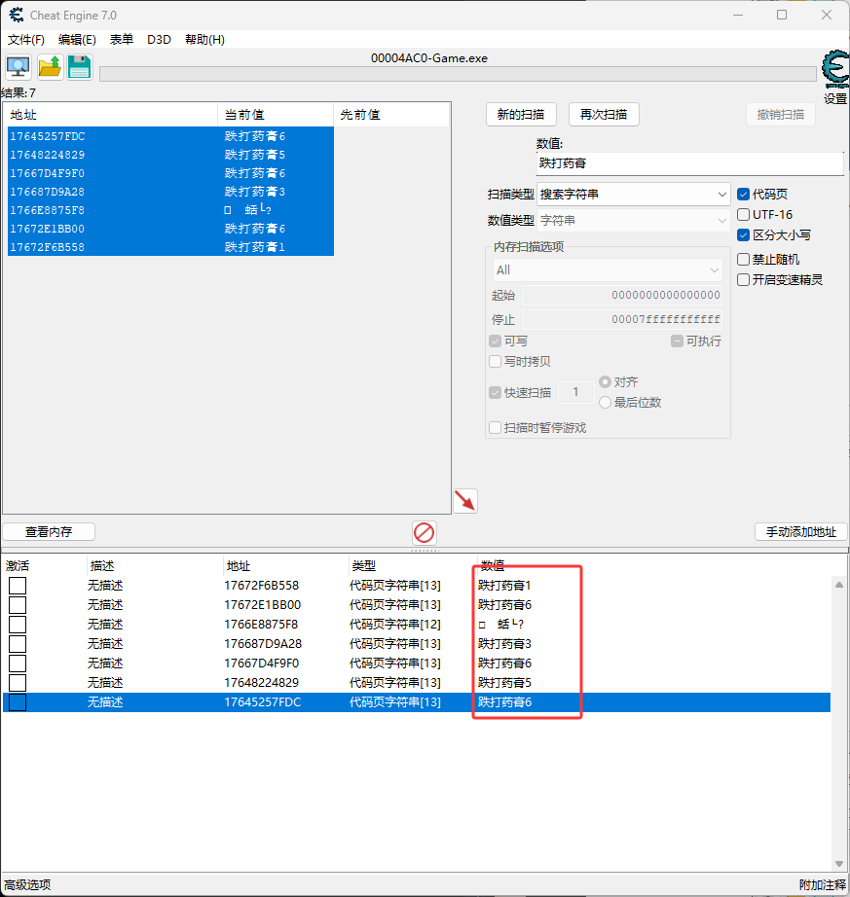
Task: Click the 新的扫描 button
Action: coord(521,115)
